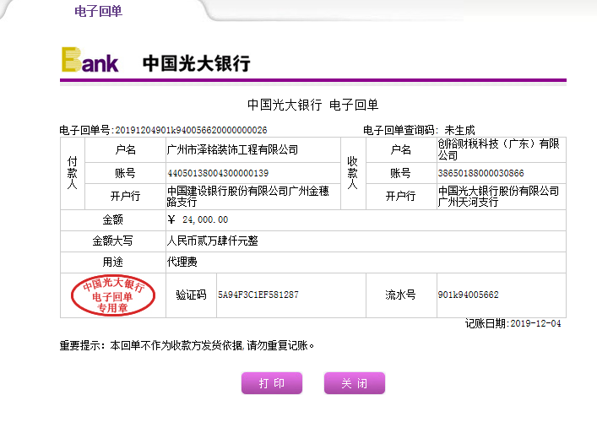Image resolution: width=597 pixels, height=422 pixels.
Task: Click the Bank logo icon
Action: click(90, 60)
